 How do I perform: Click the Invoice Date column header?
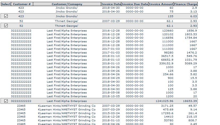point(111,4)
